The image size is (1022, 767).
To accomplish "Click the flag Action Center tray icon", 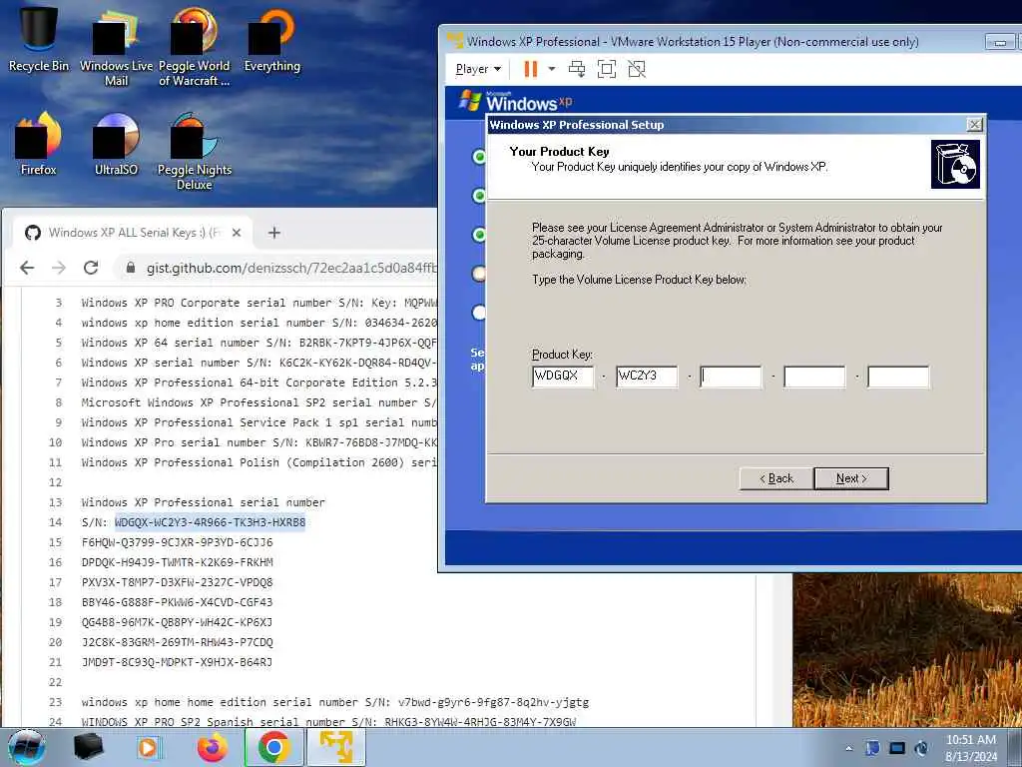I will 872,748.
